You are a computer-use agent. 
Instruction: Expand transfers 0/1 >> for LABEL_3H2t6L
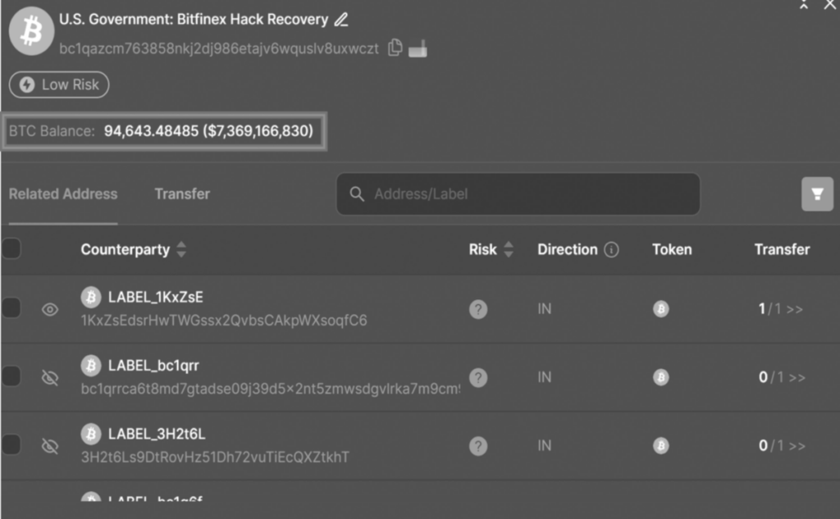(x=782, y=446)
